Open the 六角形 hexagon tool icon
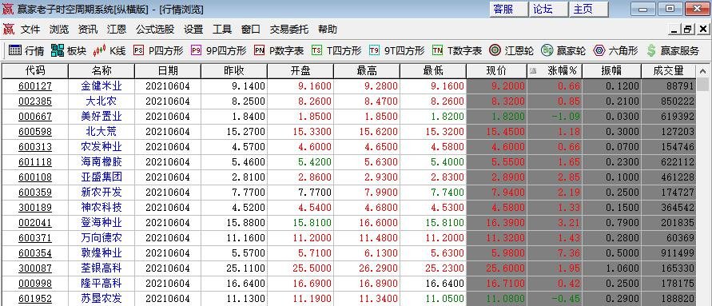This screenshot has height=306, width=712. pos(599,50)
